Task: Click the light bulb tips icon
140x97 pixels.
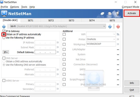Action: [x=118, y=13]
